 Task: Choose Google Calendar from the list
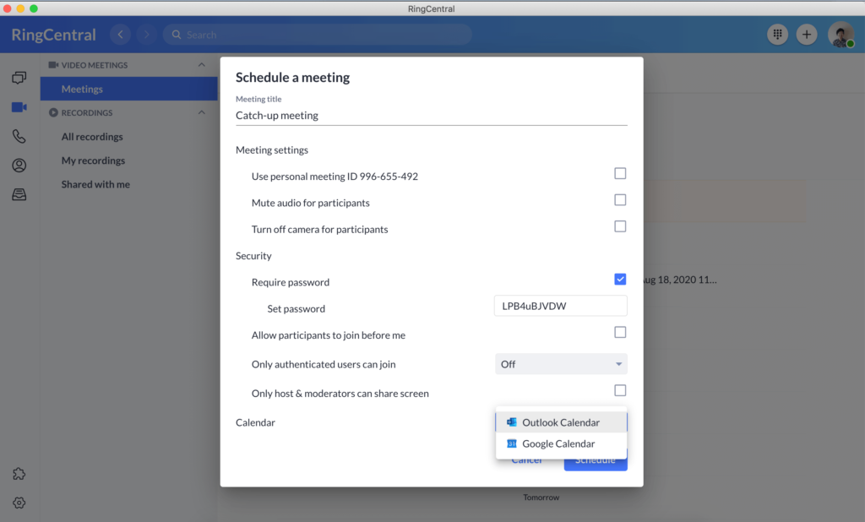(x=558, y=443)
